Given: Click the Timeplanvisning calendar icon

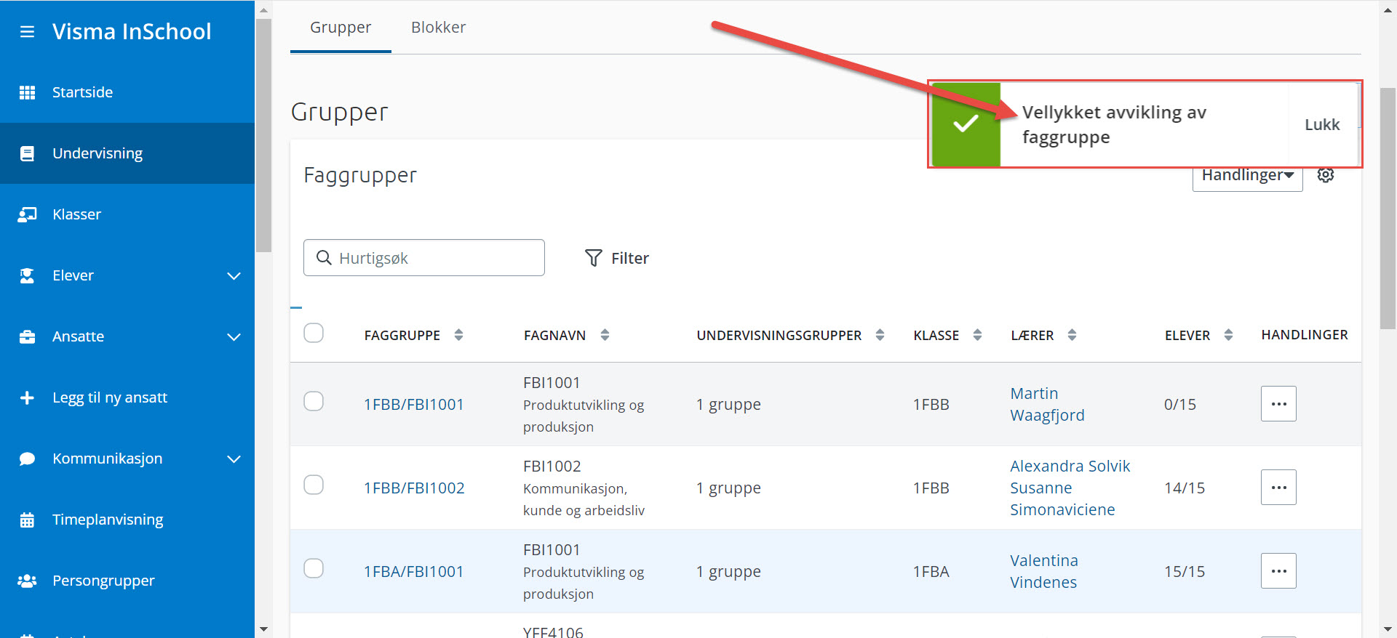Looking at the screenshot, I should click(x=27, y=520).
